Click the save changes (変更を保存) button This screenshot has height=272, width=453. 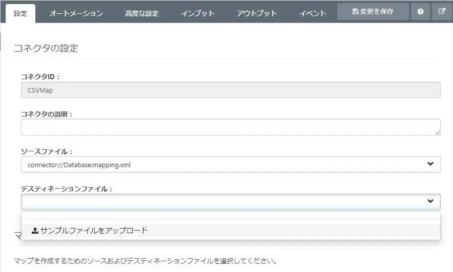373,11
